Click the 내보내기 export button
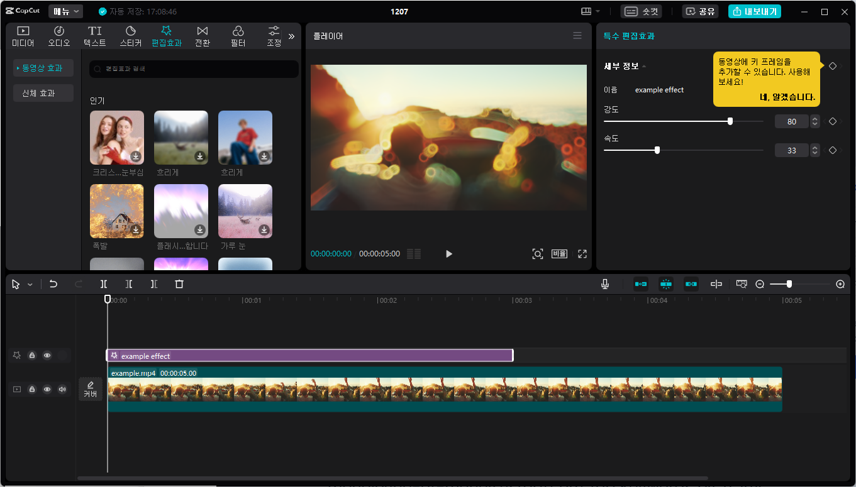Screen dimensions: 856x487 tap(755, 11)
